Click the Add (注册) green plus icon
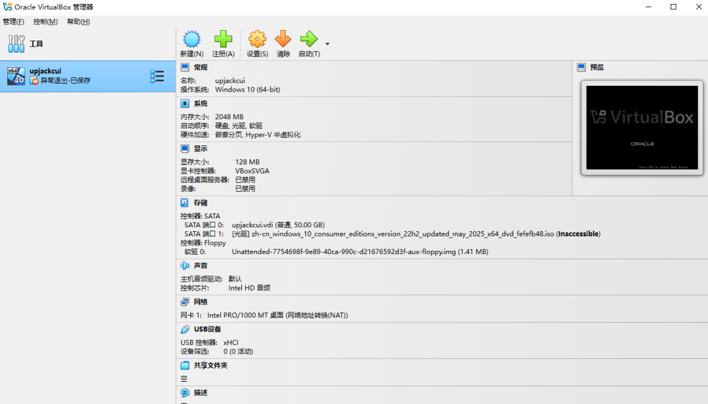 [x=223, y=39]
